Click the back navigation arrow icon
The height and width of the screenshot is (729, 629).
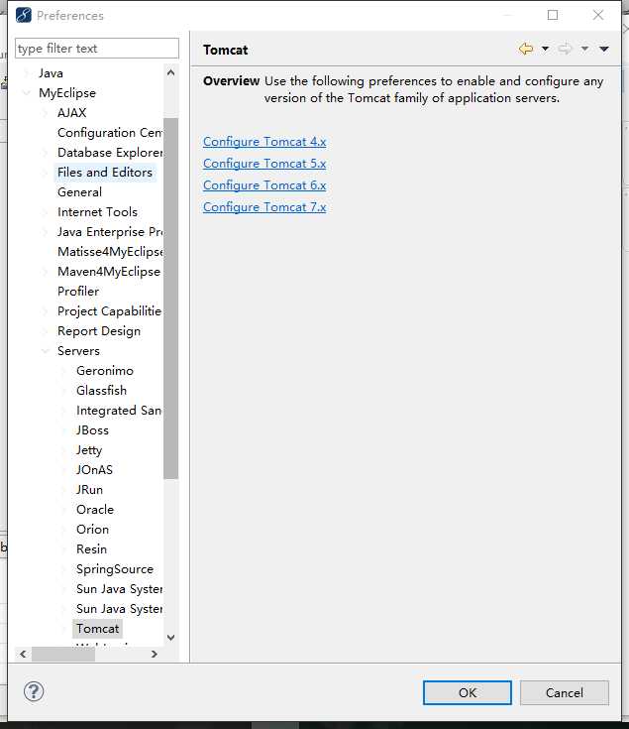click(525, 49)
